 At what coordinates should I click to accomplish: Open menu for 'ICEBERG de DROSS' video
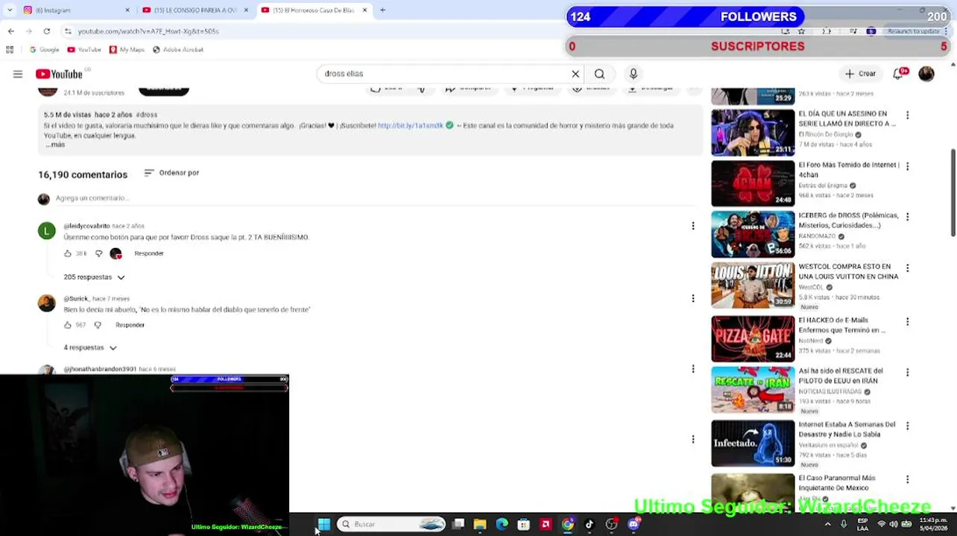(x=907, y=217)
